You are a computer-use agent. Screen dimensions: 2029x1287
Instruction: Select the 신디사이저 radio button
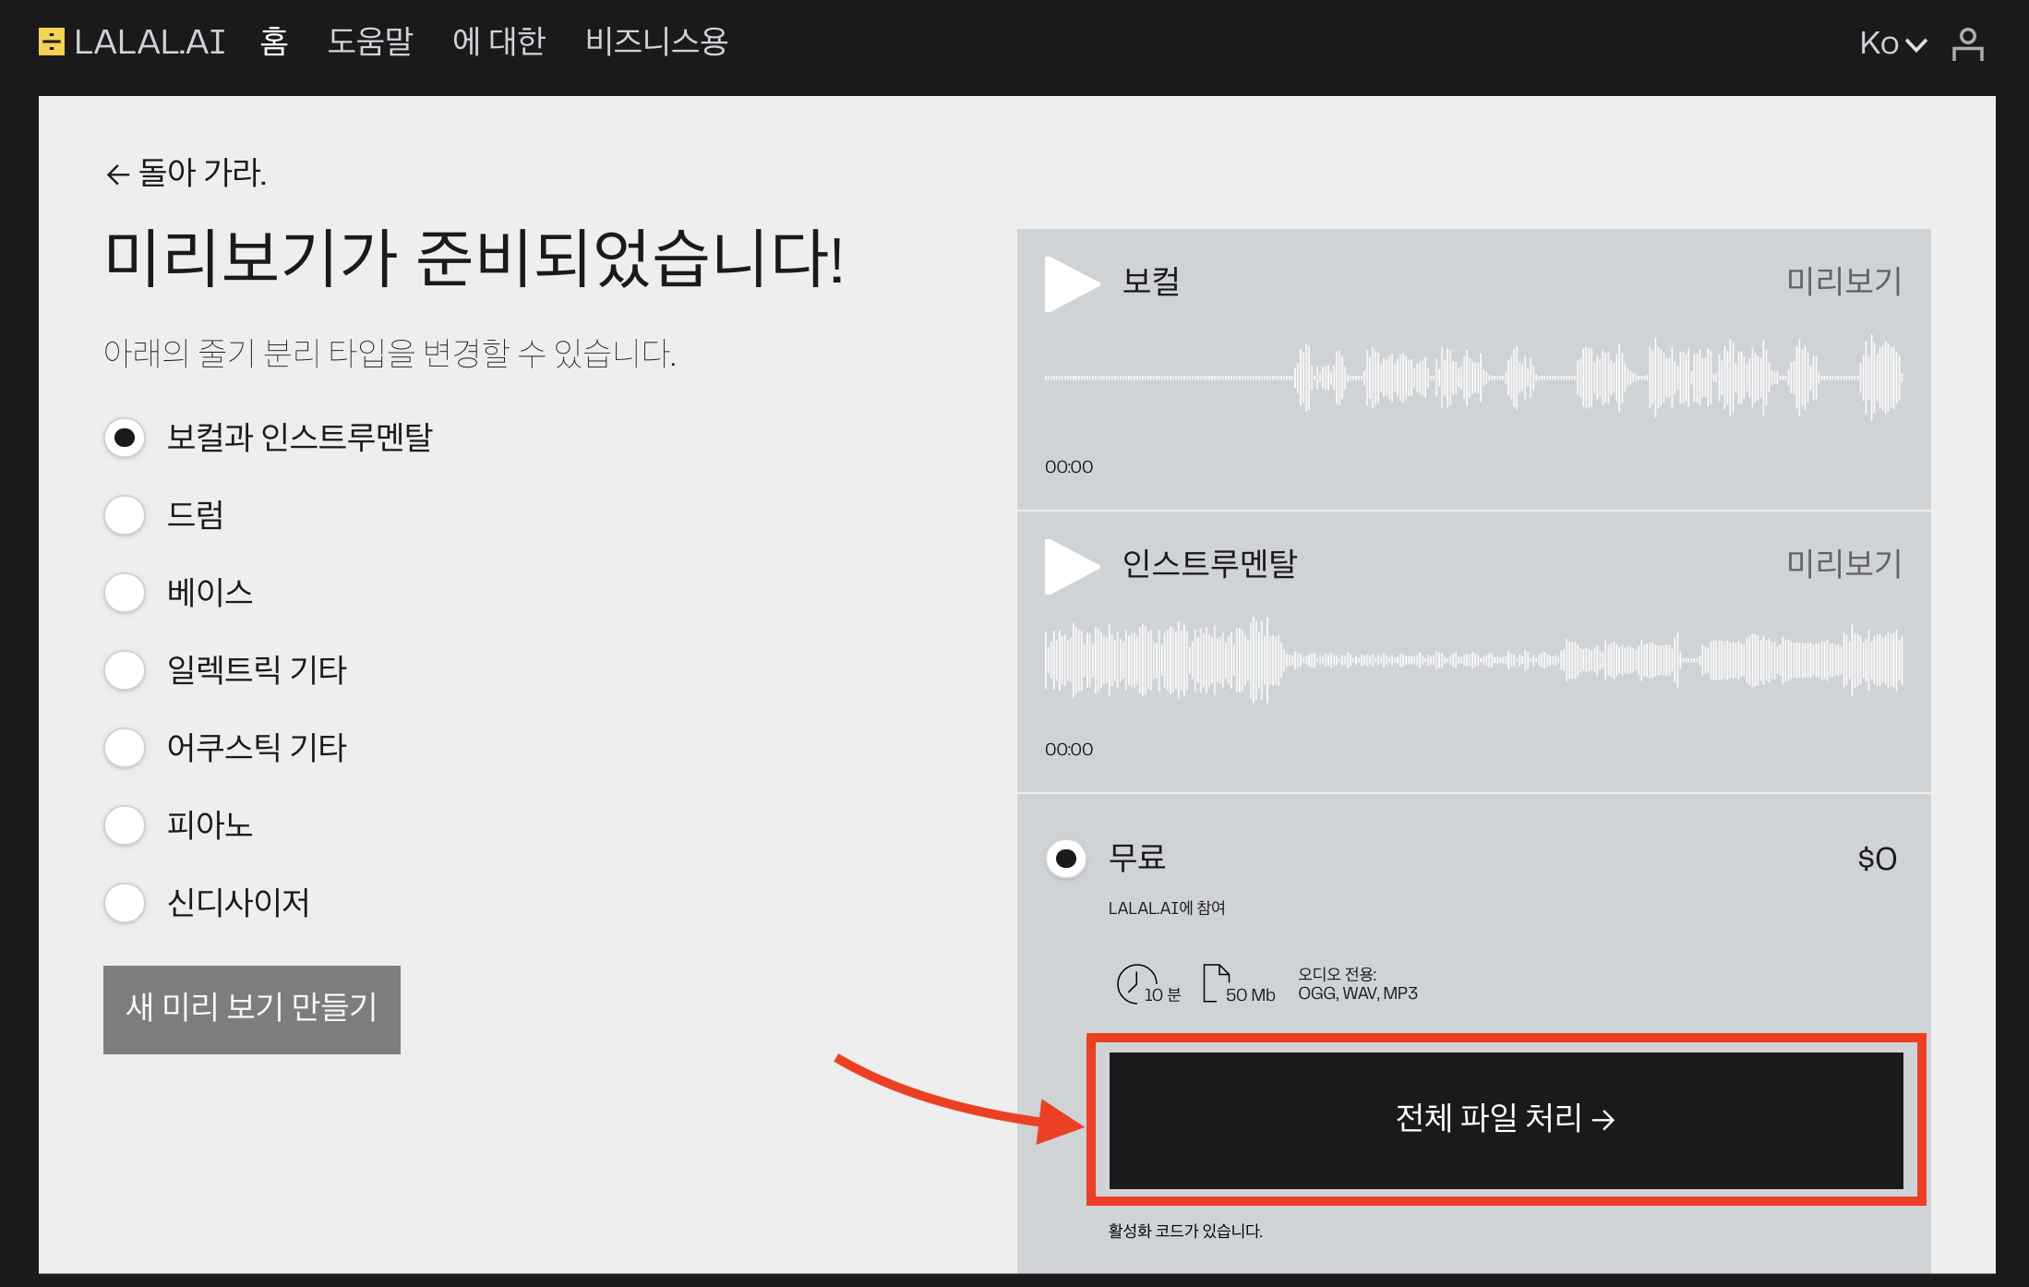[x=125, y=903]
